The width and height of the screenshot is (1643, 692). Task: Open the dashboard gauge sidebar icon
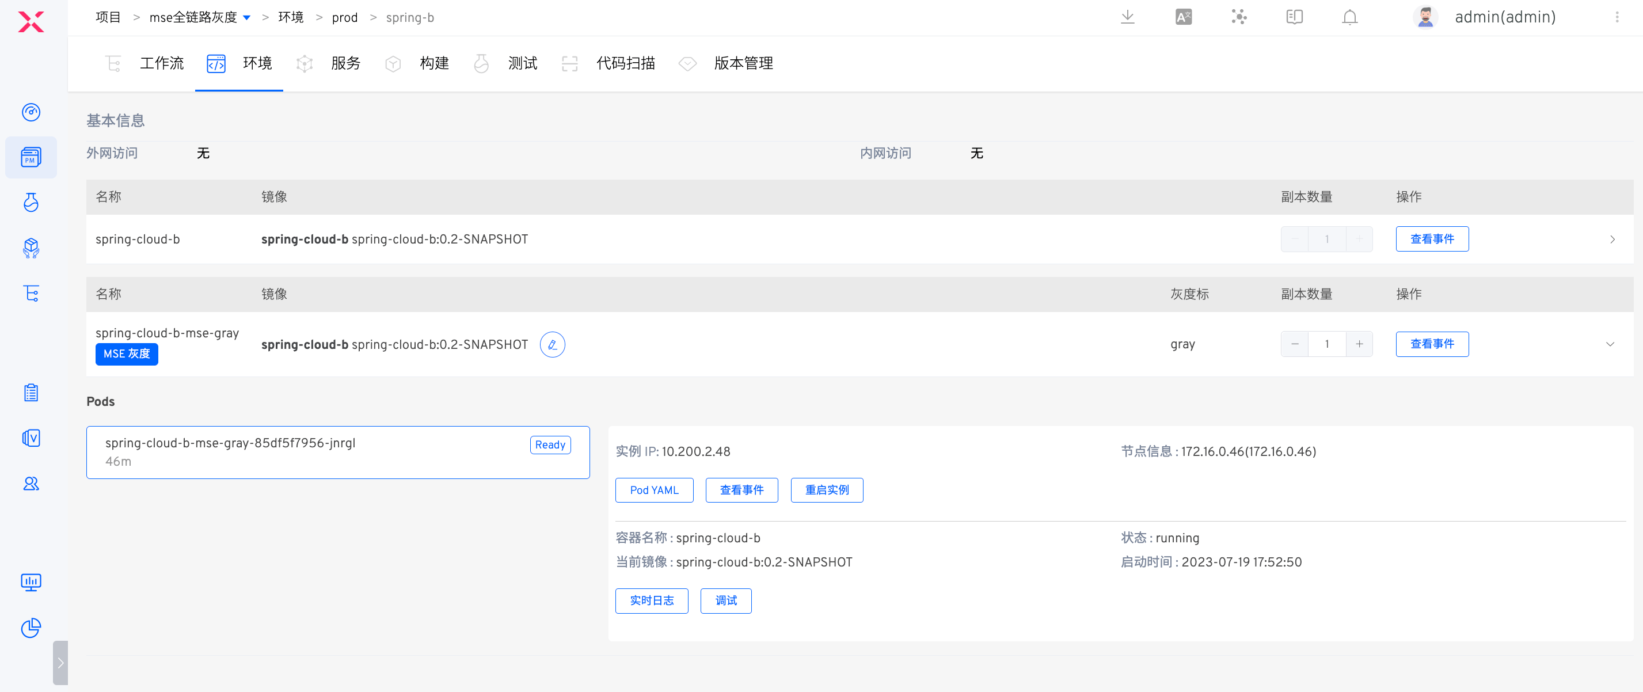point(31,112)
